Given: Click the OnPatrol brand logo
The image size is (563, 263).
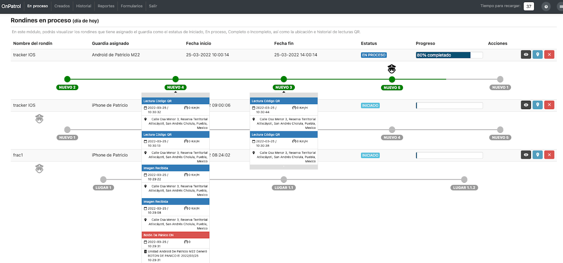Looking at the screenshot, I should [x=11, y=6].
